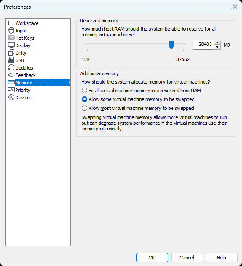Click the reserved memory slider thumb
This screenshot has width=242, height=266.
[171, 45]
